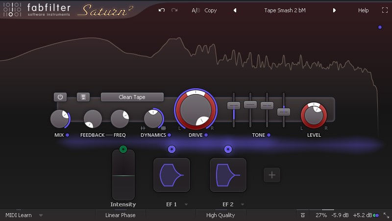Click the compressor icon right of Dynamics

tap(163, 128)
